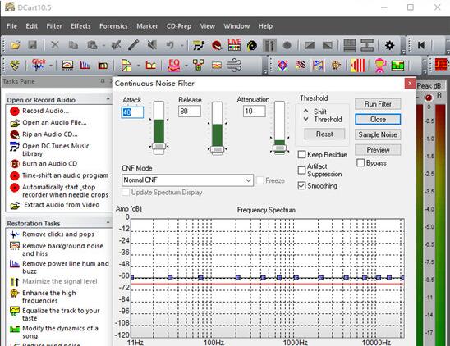Image resolution: width=450 pixels, height=346 pixels.
Task: Open the CNF Mode combo box
Action: [188, 180]
